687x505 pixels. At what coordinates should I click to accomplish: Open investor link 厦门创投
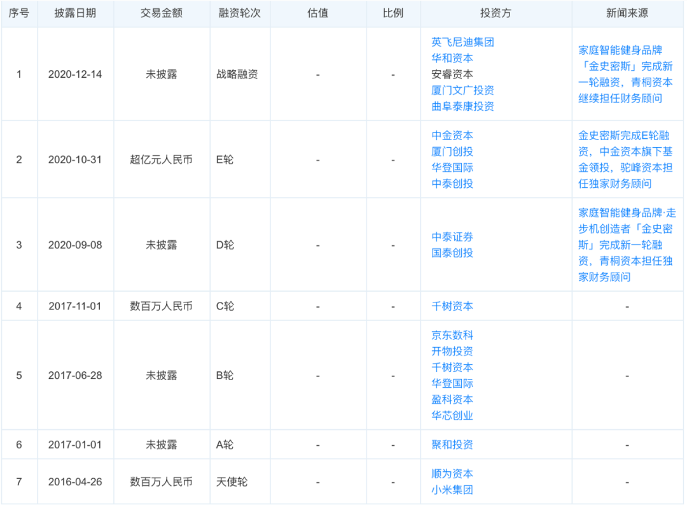[x=452, y=152]
